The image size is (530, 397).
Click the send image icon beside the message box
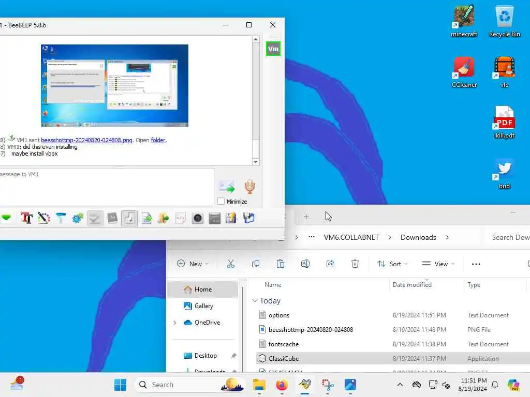[227, 186]
